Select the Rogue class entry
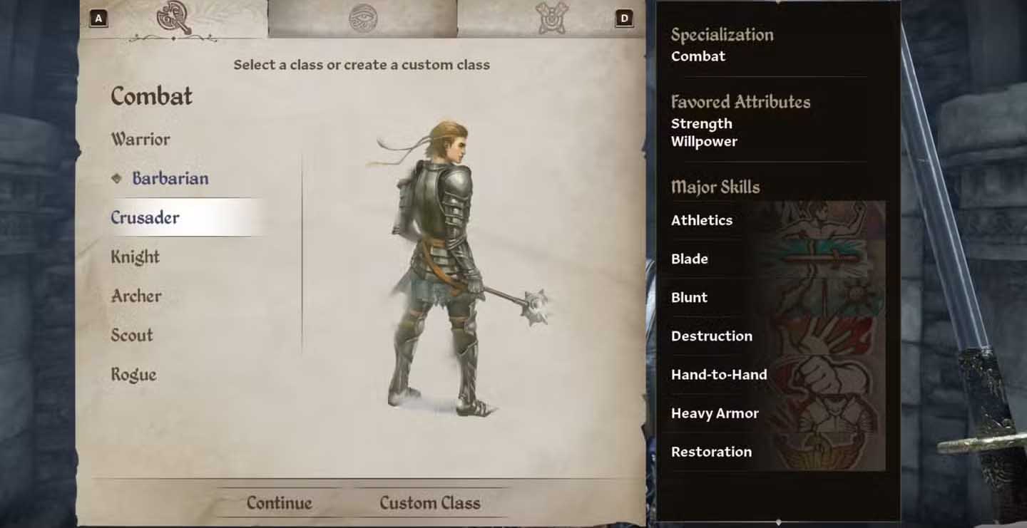 [133, 374]
